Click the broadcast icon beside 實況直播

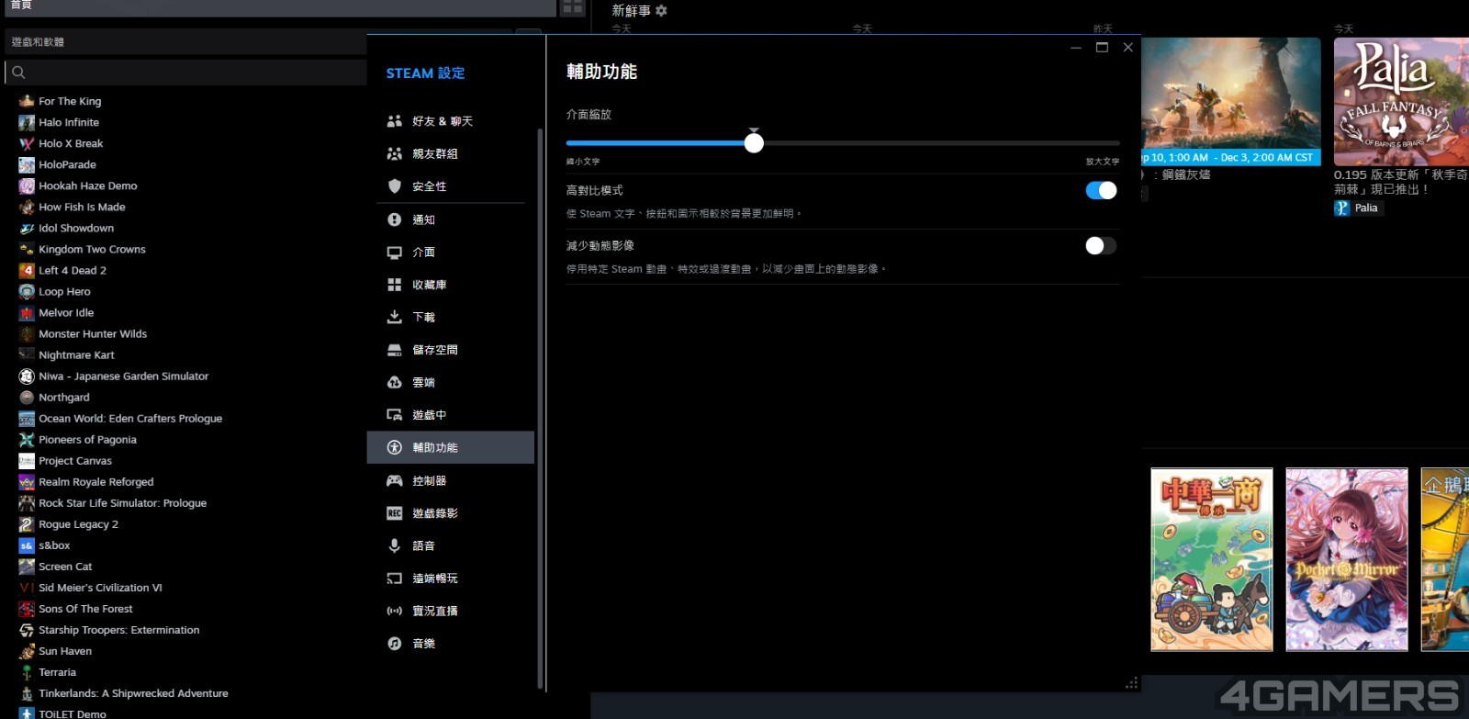pos(395,611)
